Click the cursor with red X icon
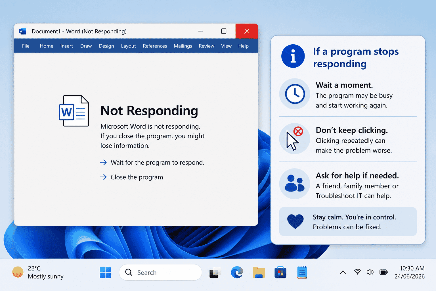Image resolution: width=436 pixels, height=291 pixels. tap(295, 139)
